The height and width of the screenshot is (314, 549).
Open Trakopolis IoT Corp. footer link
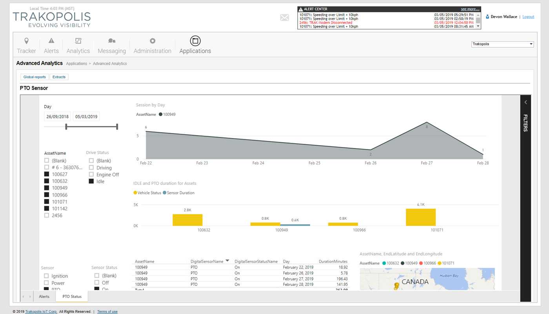(x=41, y=312)
